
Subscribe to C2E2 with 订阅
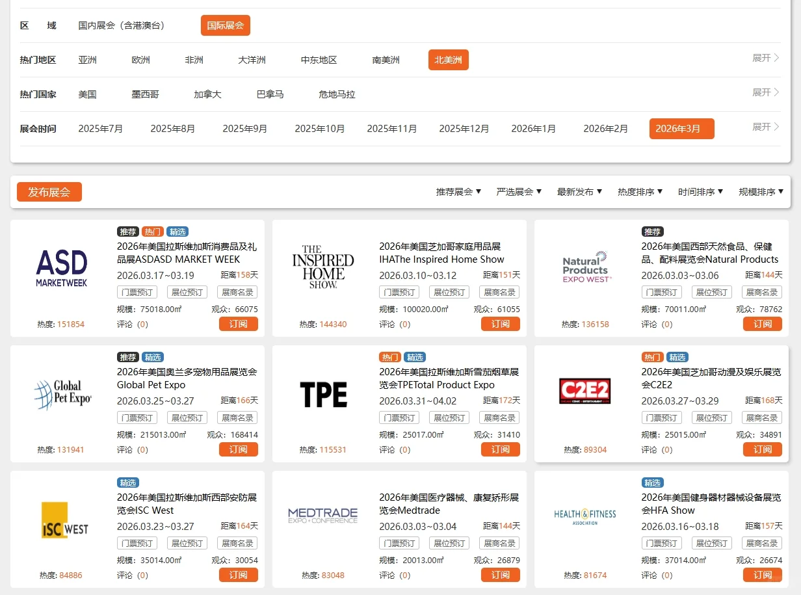[x=763, y=449]
